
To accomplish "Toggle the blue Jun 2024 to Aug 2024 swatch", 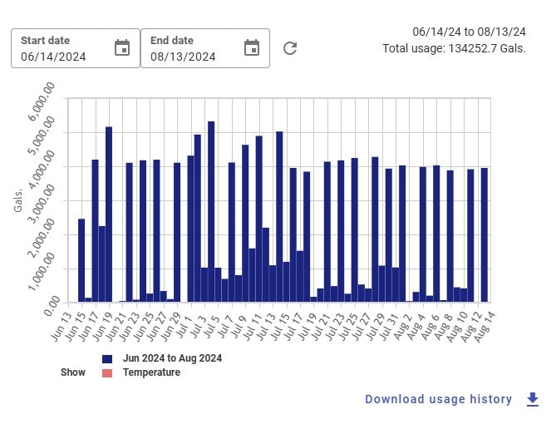I will [x=107, y=358].
